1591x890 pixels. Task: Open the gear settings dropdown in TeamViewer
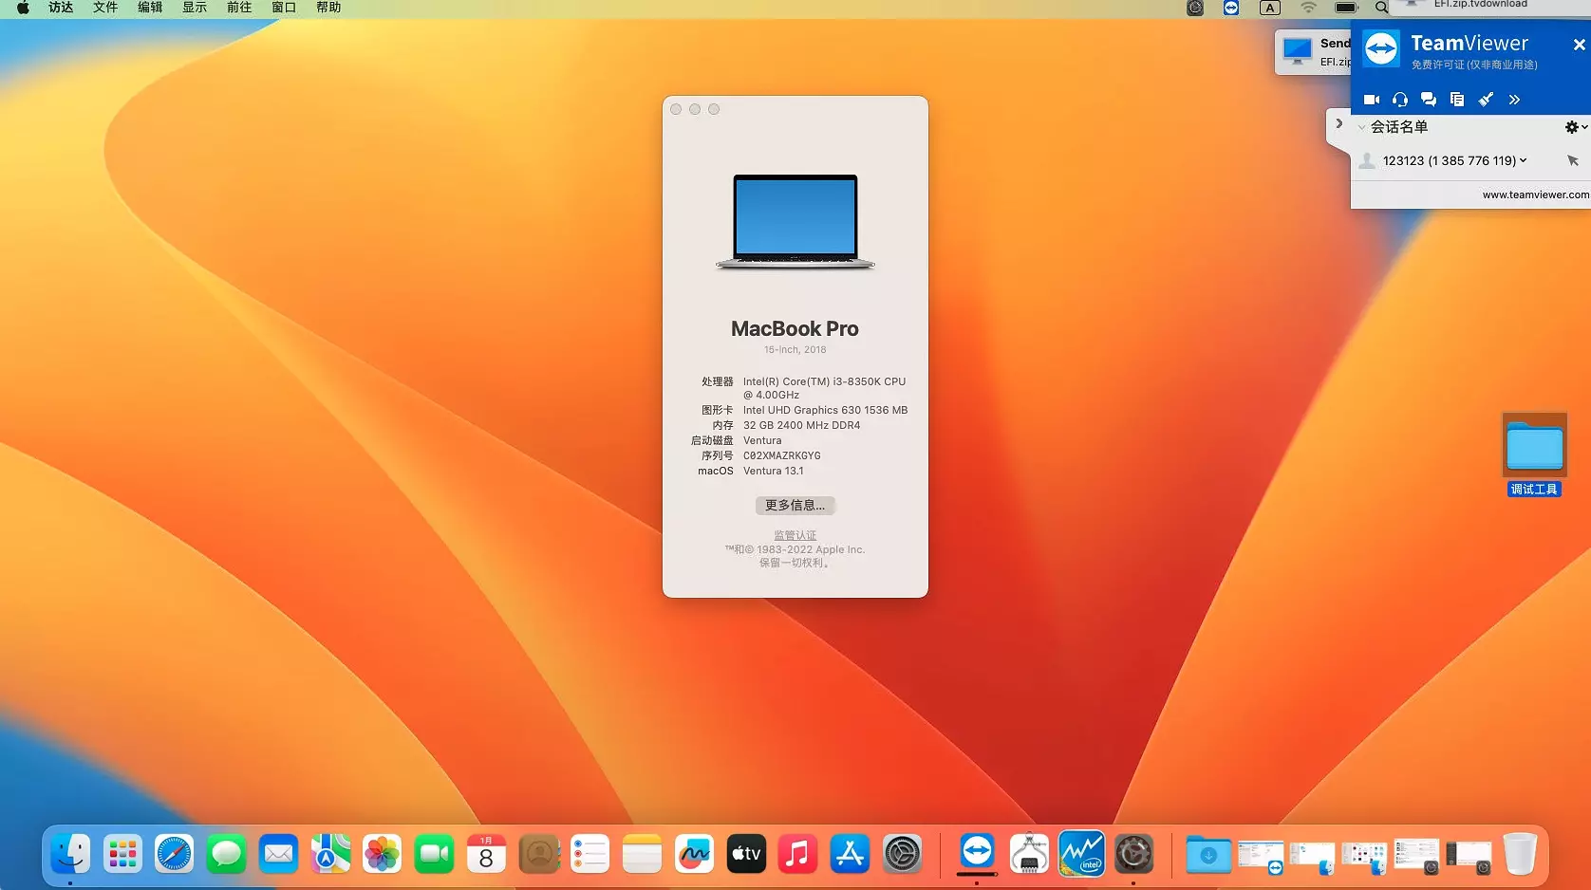click(x=1575, y=127)
